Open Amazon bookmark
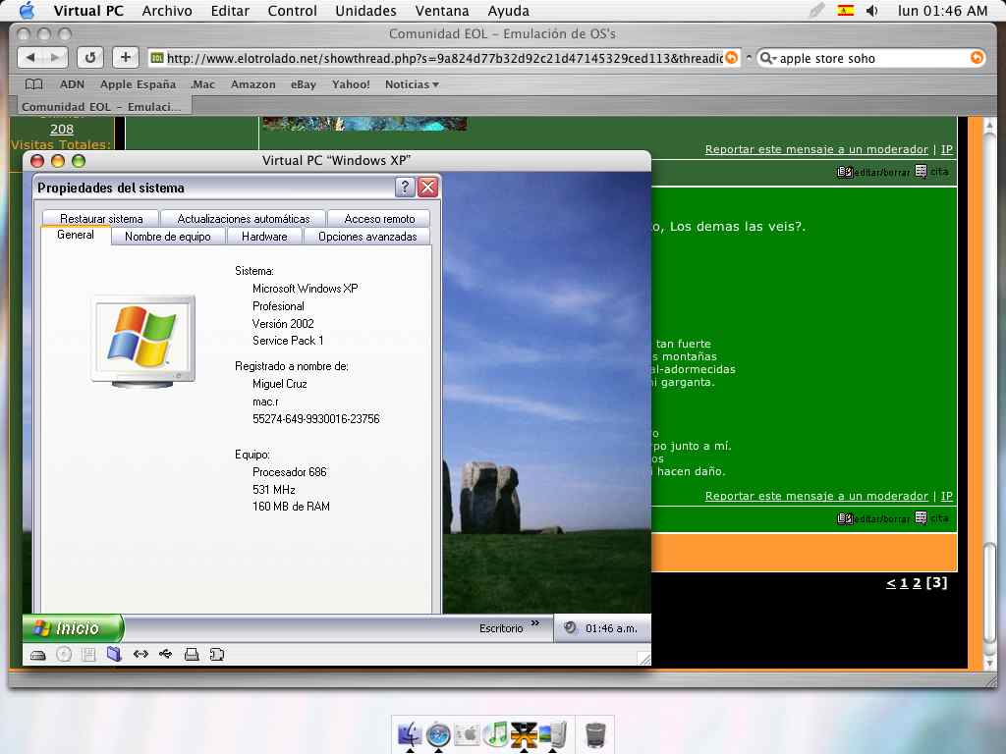Viewport: 1006px width, 754px height. pos(252,84)
